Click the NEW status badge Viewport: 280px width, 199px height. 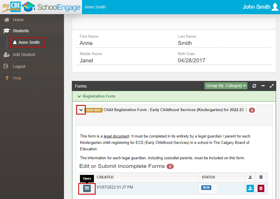pos(206,188)
